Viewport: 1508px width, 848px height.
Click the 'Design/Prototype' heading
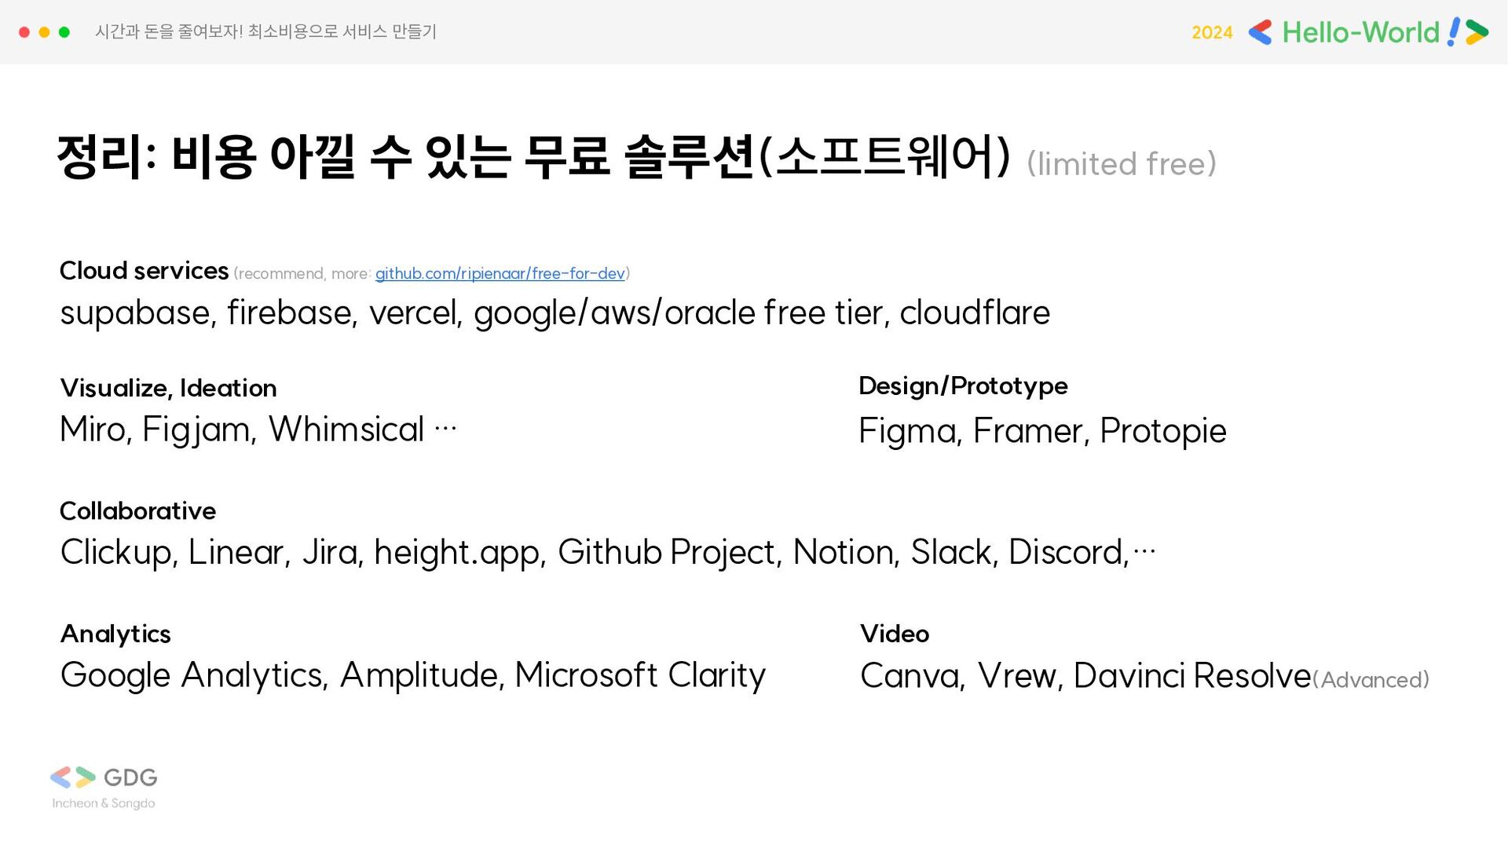pos(963,386)
